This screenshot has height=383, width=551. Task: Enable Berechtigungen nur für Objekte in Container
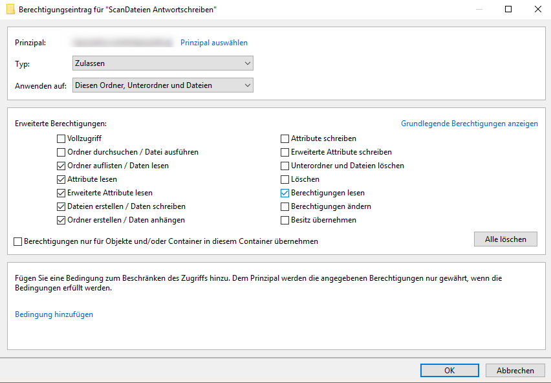tap(18, 242)
